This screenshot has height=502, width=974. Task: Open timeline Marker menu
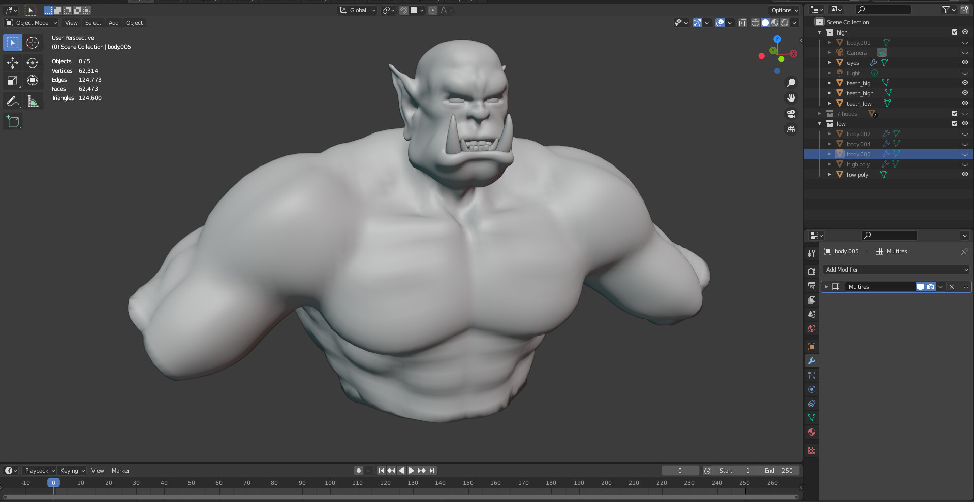(120, 471)
